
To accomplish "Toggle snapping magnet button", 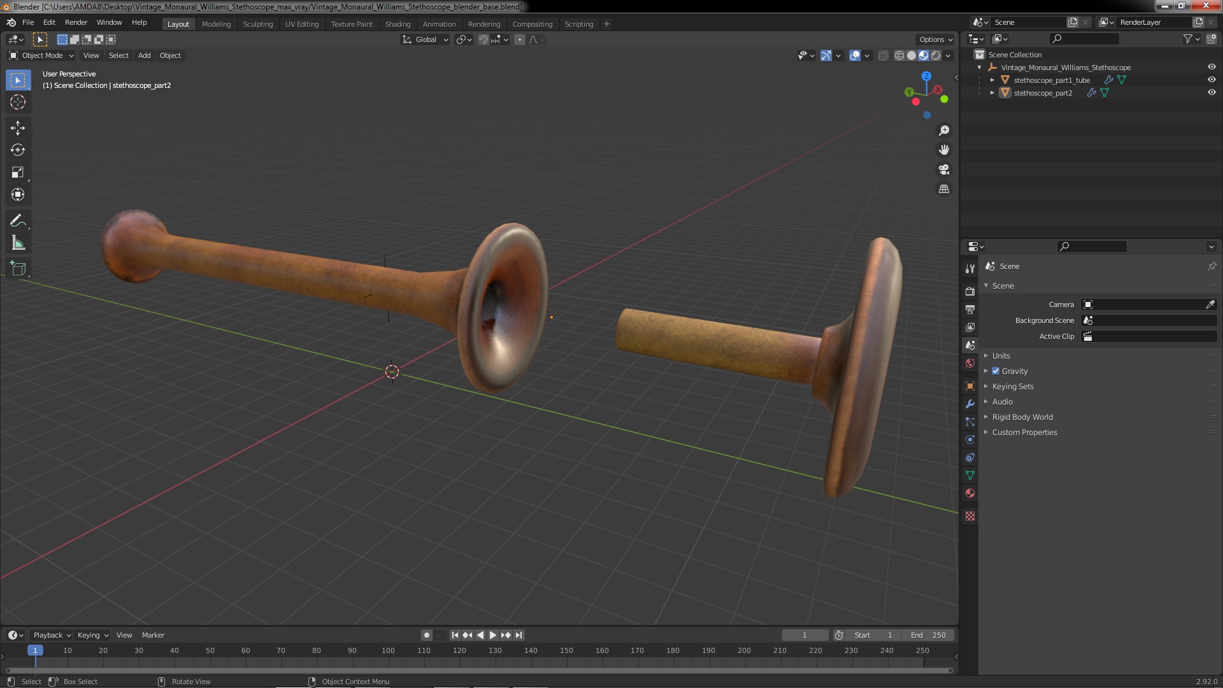I will (483, 39).
